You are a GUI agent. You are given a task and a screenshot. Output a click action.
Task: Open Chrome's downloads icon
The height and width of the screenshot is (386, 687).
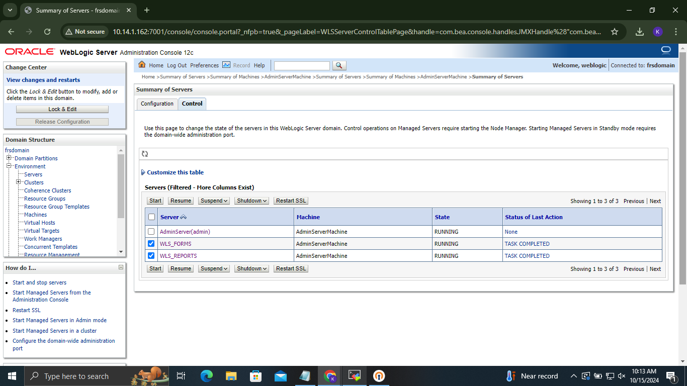(x=640, y=32)
